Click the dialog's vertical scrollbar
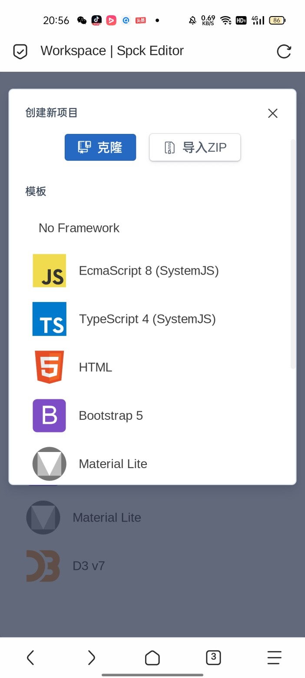Viewport: 305px width, 678px height. [x=293, y=254]
